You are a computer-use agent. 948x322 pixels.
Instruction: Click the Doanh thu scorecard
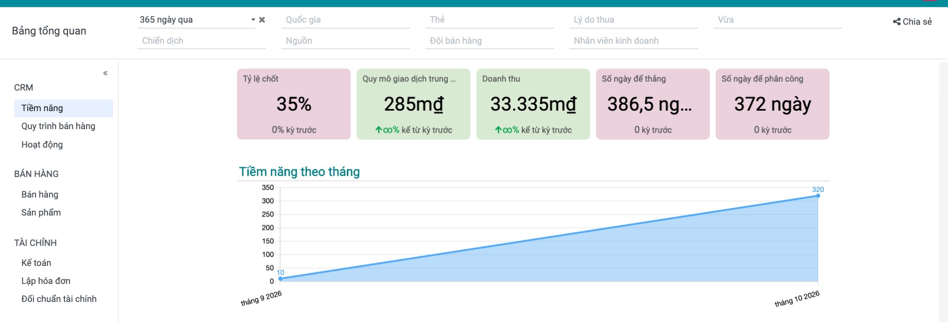pyautogui.click(x=533, y=104)
